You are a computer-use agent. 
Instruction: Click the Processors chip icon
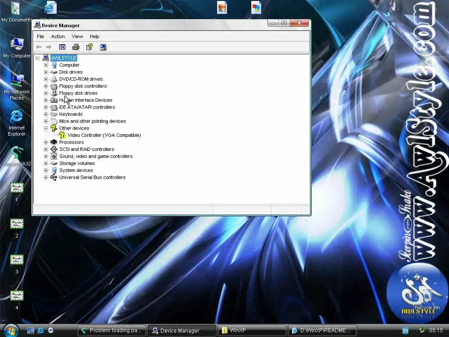(x=54, y=142)
